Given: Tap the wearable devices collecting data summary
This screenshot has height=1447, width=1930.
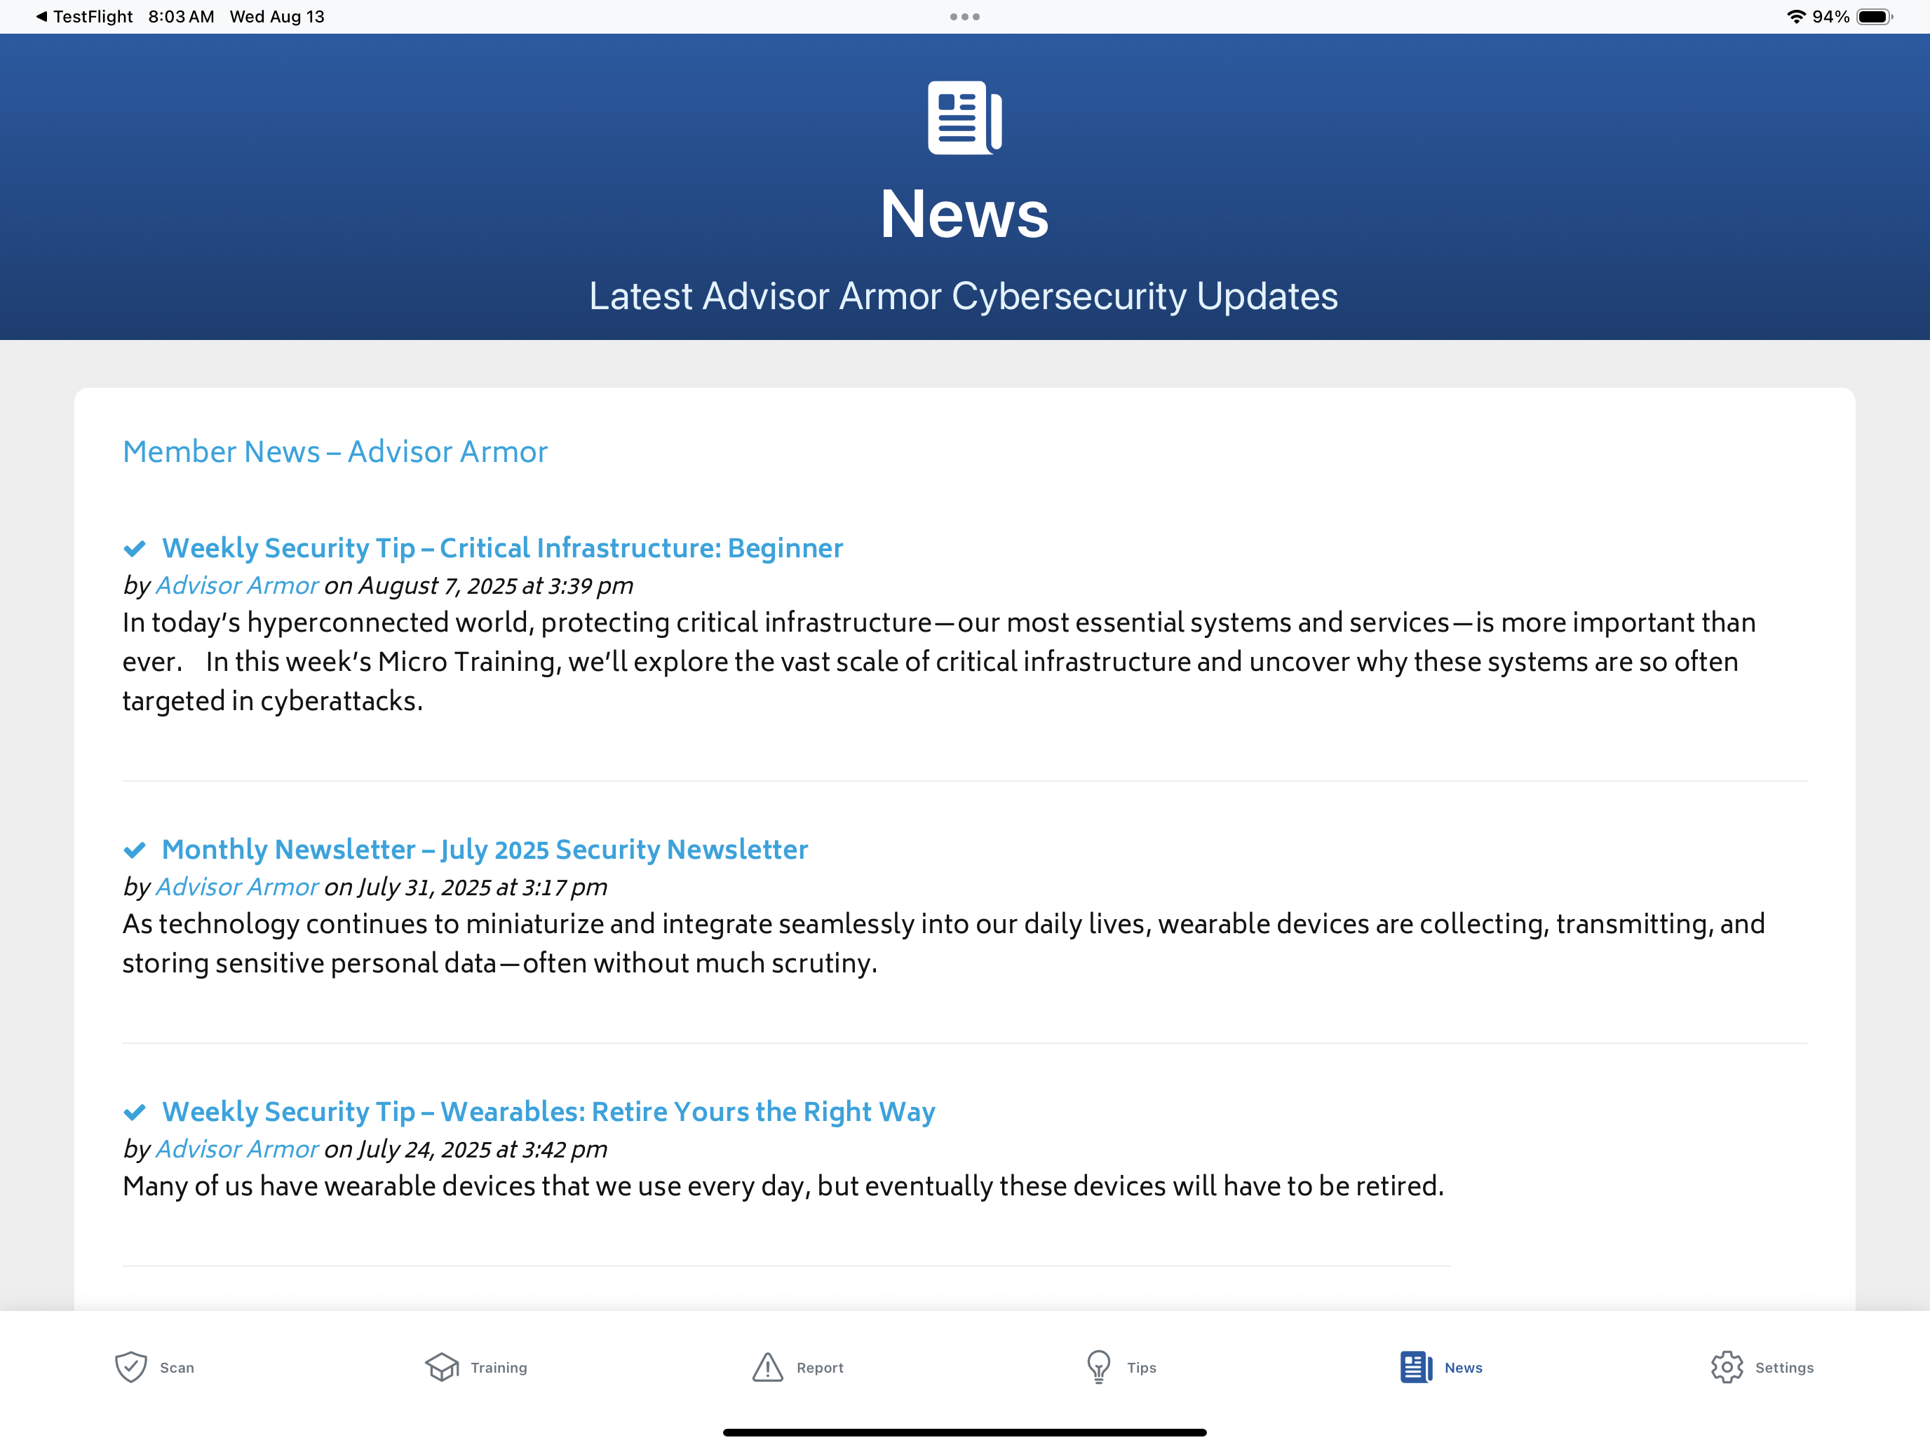Looking at the screenshot, I should pos(944,944).
